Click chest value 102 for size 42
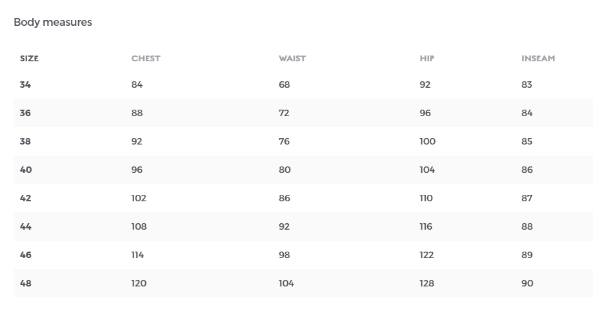This screenshot has height=320, width=593. pos(139,198)
